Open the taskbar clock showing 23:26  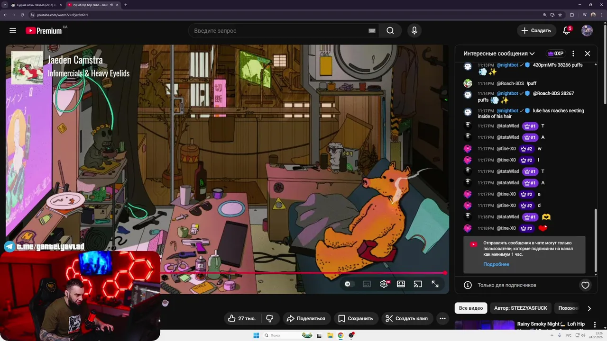coord(595,335)
